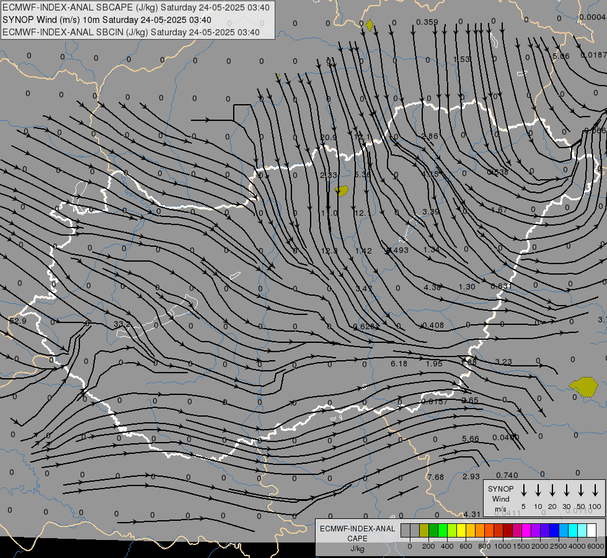This screenshot has height=558, width=607.
Task: Click the 1500 label on the CAPE scale
Action: (521, 546)
